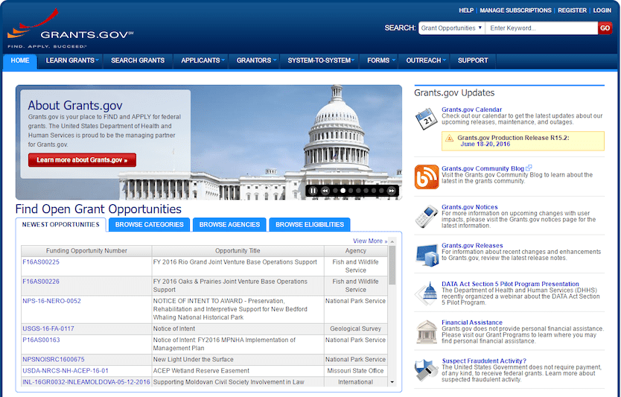Open funding opportunity F16AS00225 link
This screenshot has width=621, height=397.
coord(41,262)
